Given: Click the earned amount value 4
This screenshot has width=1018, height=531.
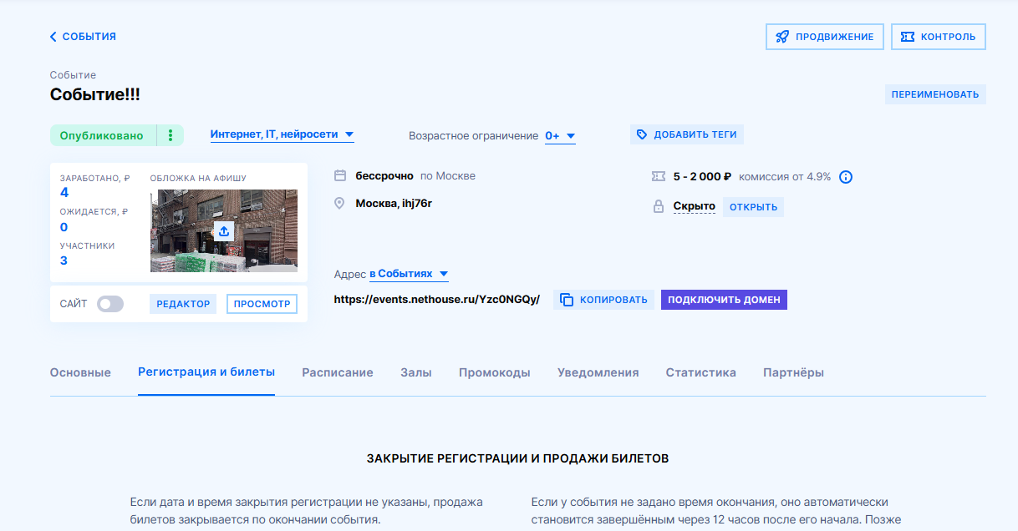Looking at the screenshot, I should click(x=64, y=193).
